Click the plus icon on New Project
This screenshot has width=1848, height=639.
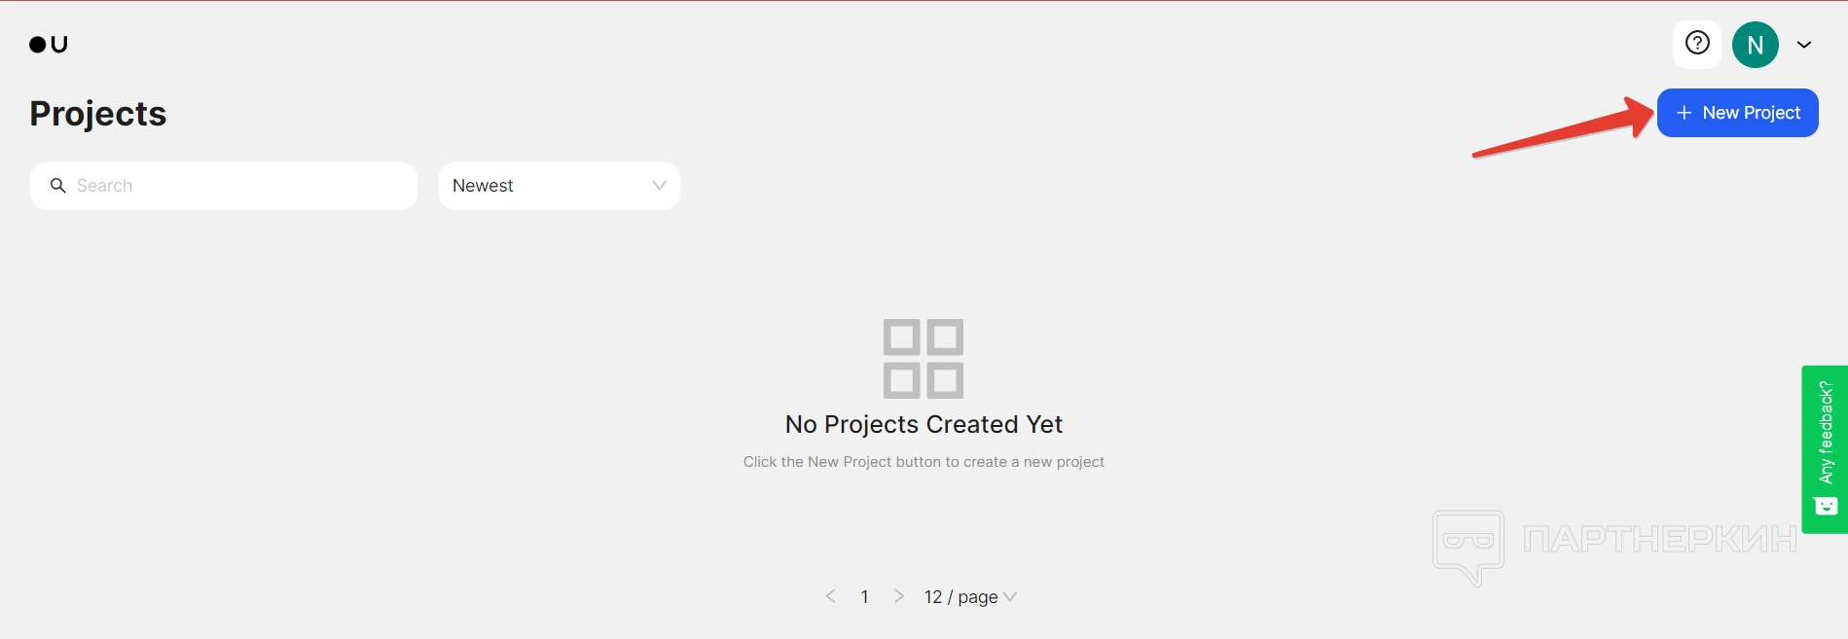(x=1685, y=113)
